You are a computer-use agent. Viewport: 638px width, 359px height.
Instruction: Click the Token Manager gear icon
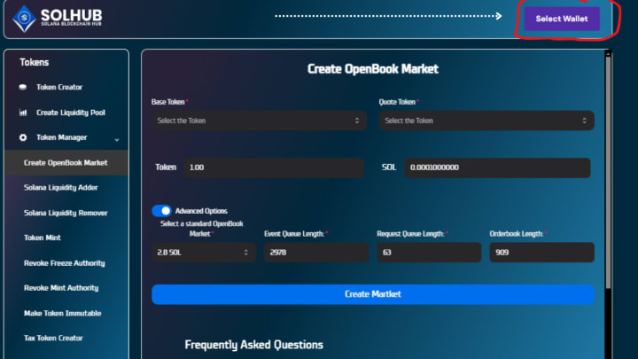(23, 137)
